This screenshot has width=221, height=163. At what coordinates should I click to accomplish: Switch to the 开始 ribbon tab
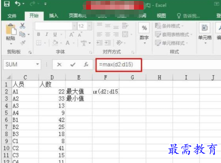coord(34,16)
